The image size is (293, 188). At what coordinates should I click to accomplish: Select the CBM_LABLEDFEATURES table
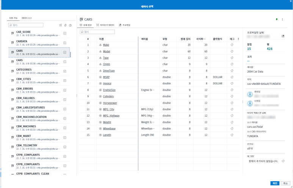click(39, 109)
